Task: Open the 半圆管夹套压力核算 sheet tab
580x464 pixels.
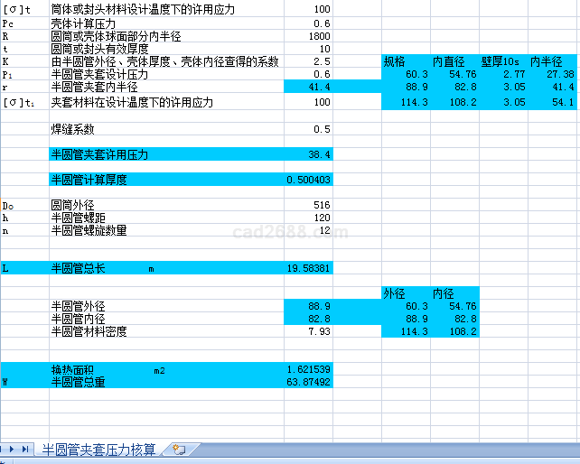Action: coord(99,449)
